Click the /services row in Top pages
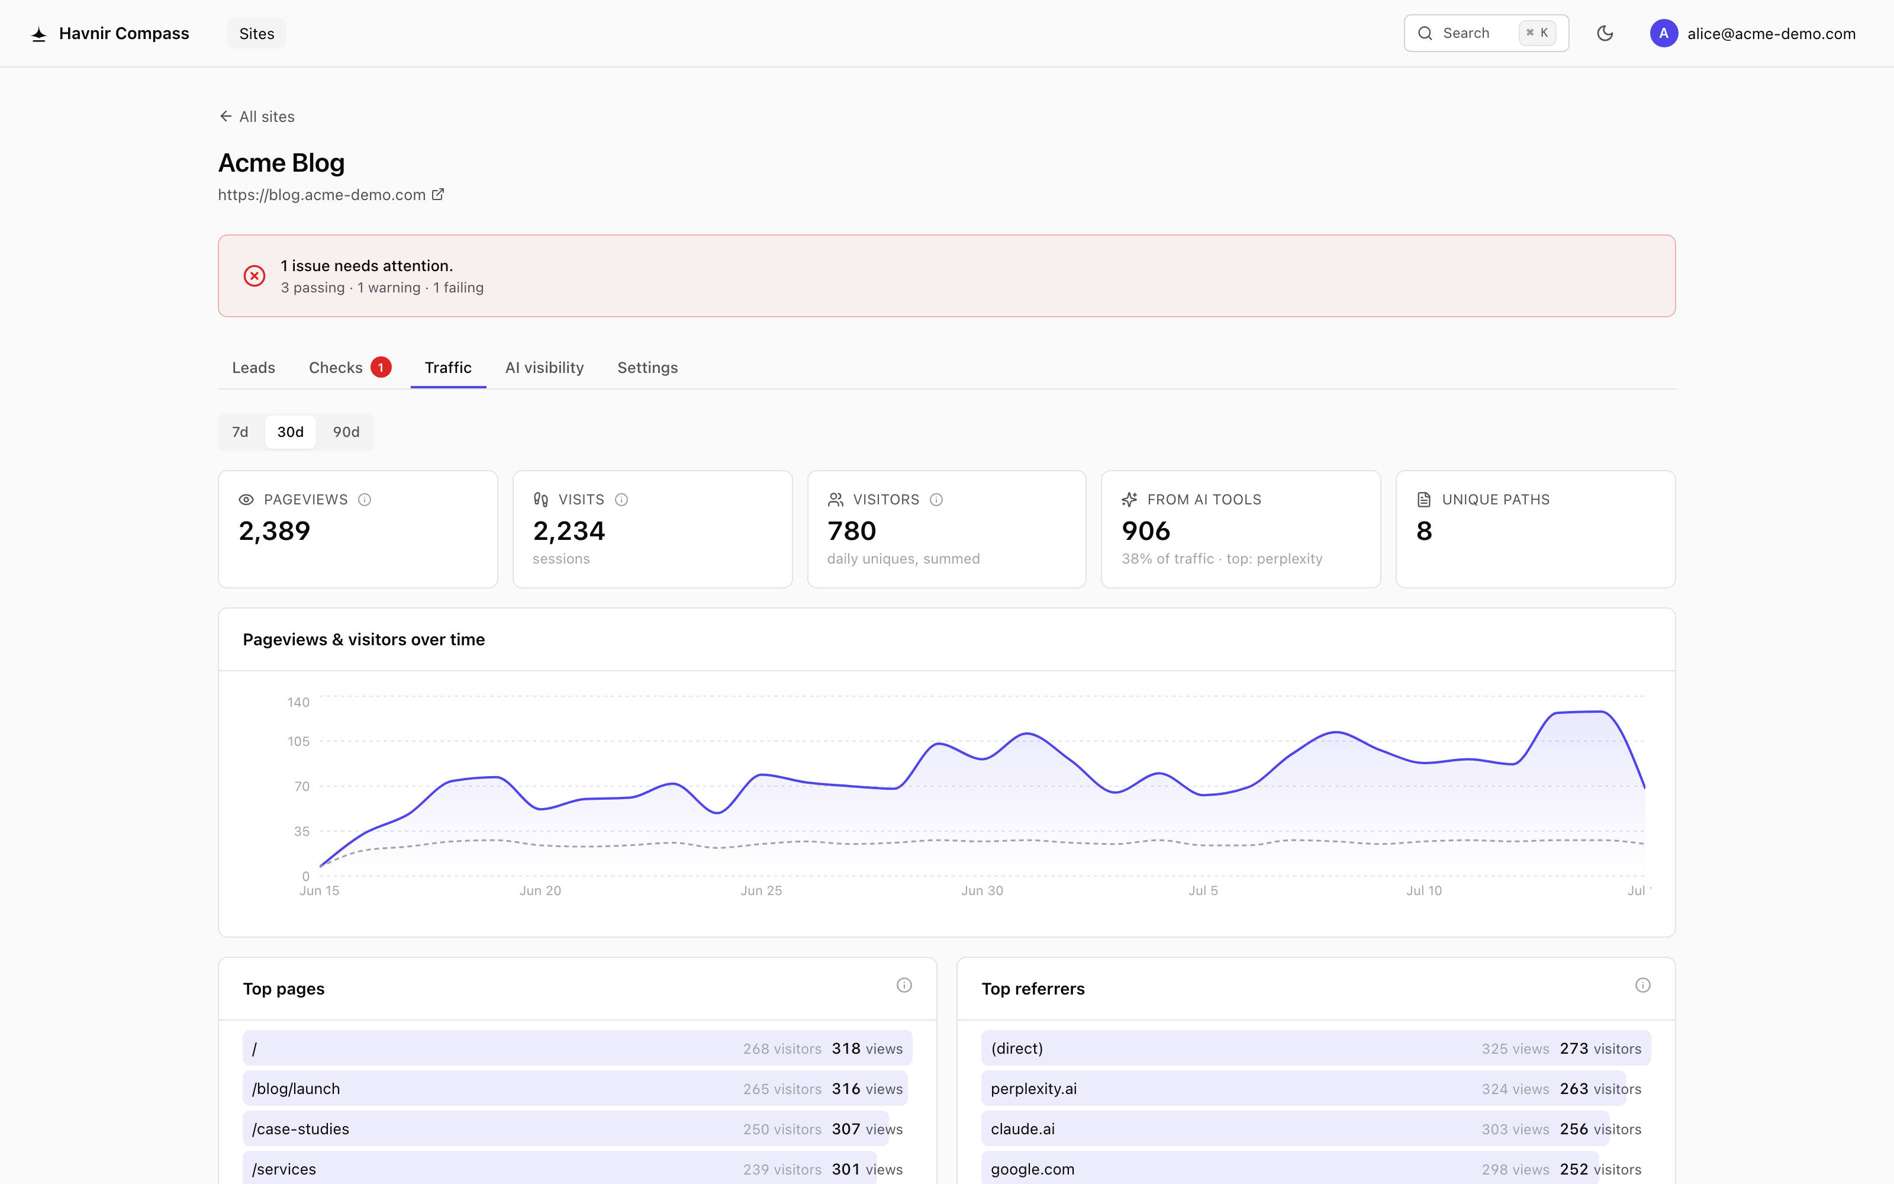This screenshot has height=1184, width=1894. point(578,1169)
